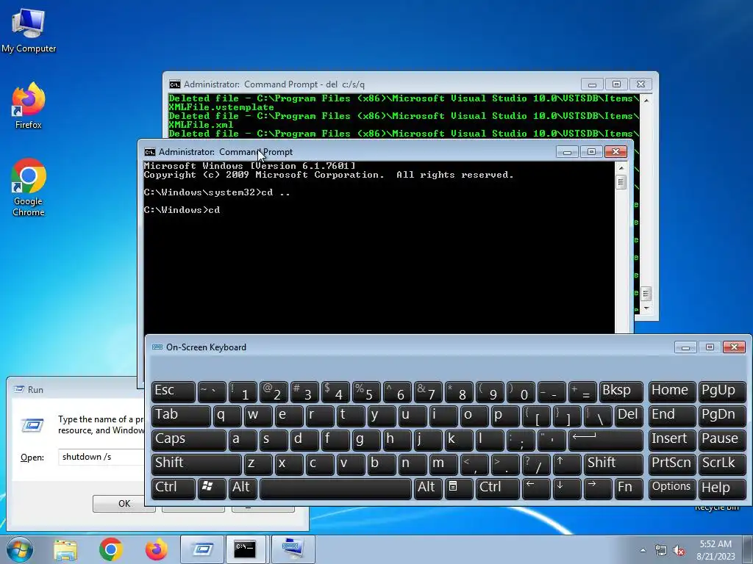This screenshot has width=753, height=564.
Task: Click the Enter key on On-Screen Keyboard
Action: (606, 440)
